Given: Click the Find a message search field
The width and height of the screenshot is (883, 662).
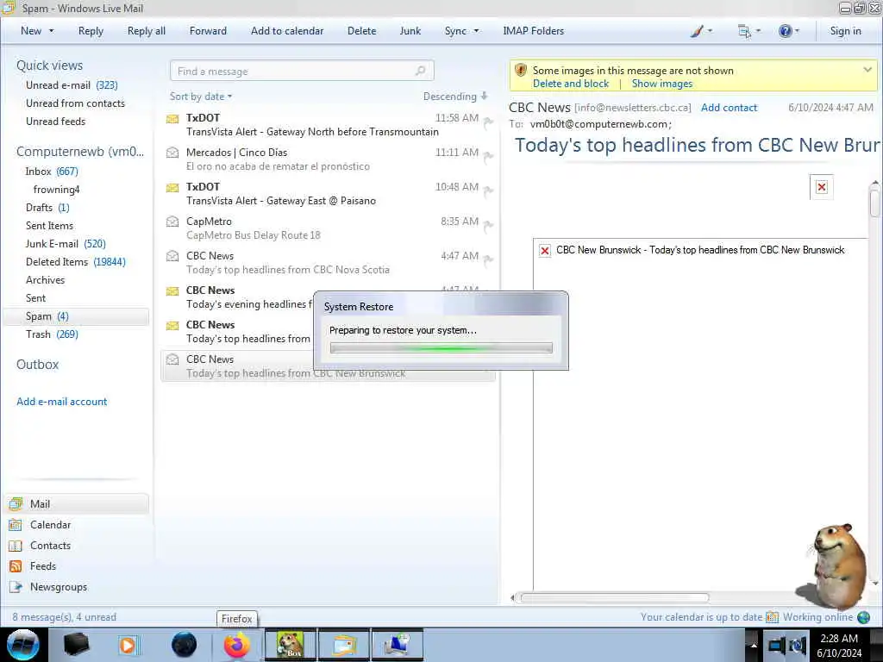Looking at the screenshot, I should pyautogui.click(x=302, y=71).
